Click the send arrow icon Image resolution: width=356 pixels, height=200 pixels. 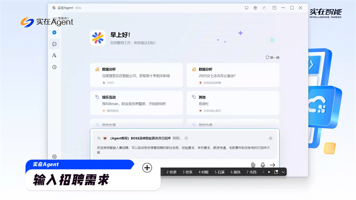click(x=272, y=165)
